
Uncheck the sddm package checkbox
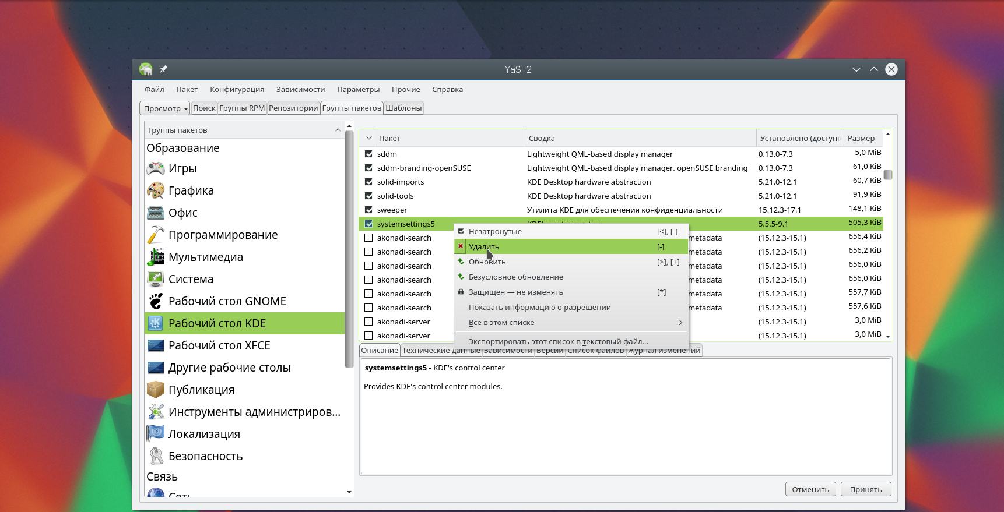coord(368,154)
